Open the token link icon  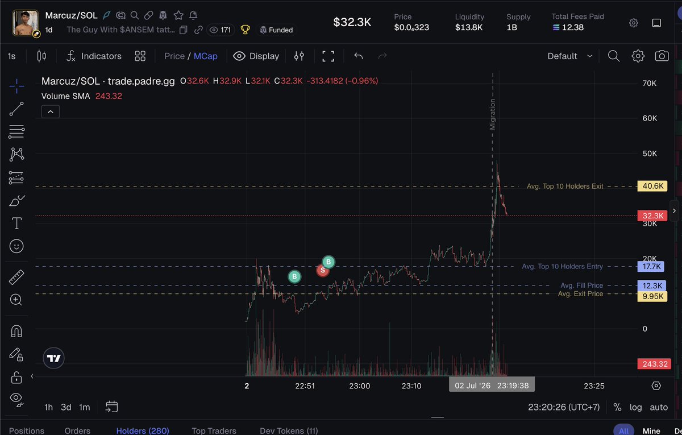coord(198,30)
